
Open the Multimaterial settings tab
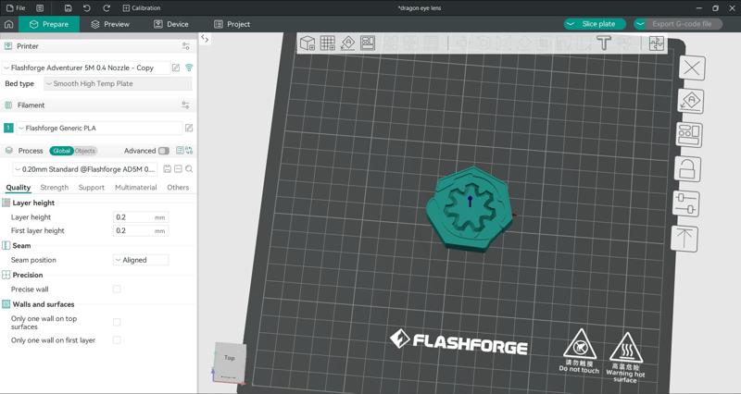click(x=135, y=188)
